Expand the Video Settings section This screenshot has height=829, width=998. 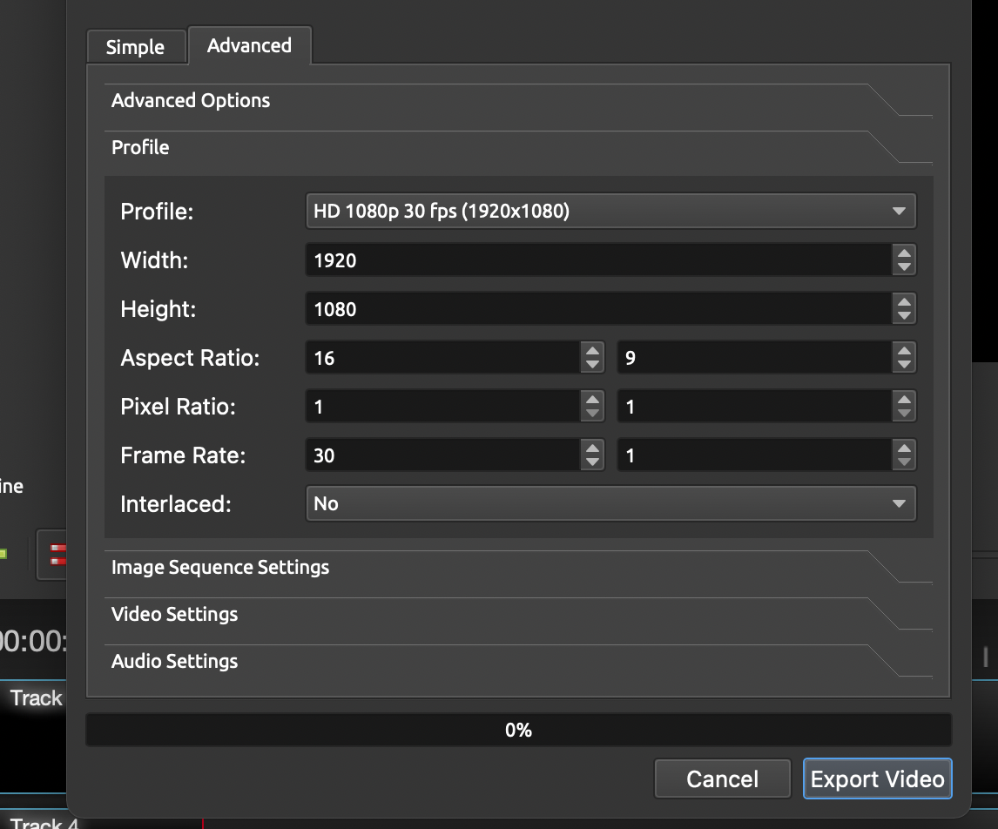click(518, 614)
